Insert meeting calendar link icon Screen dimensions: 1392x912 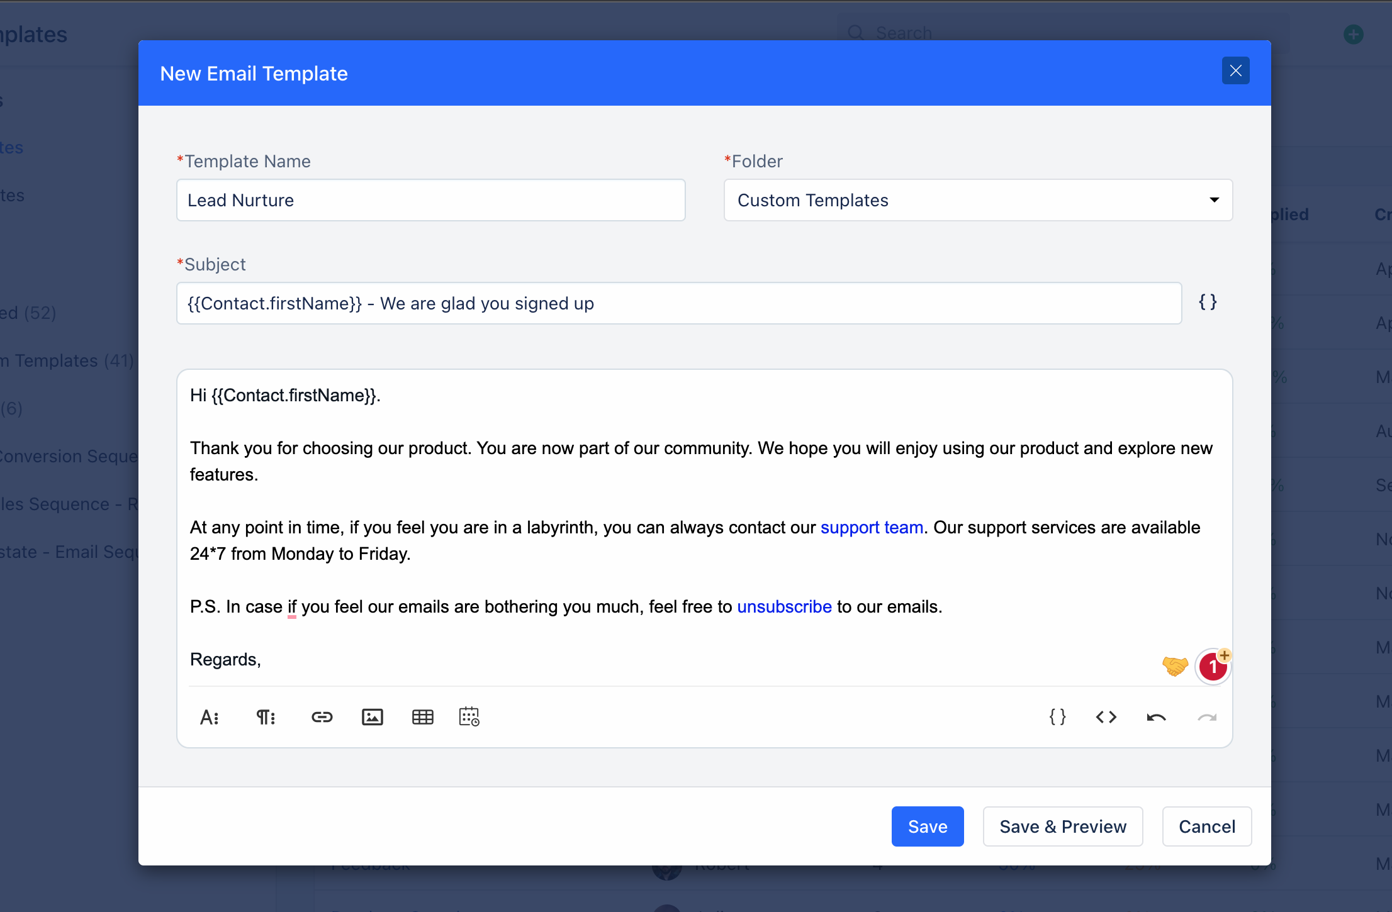tap(469, 717)
